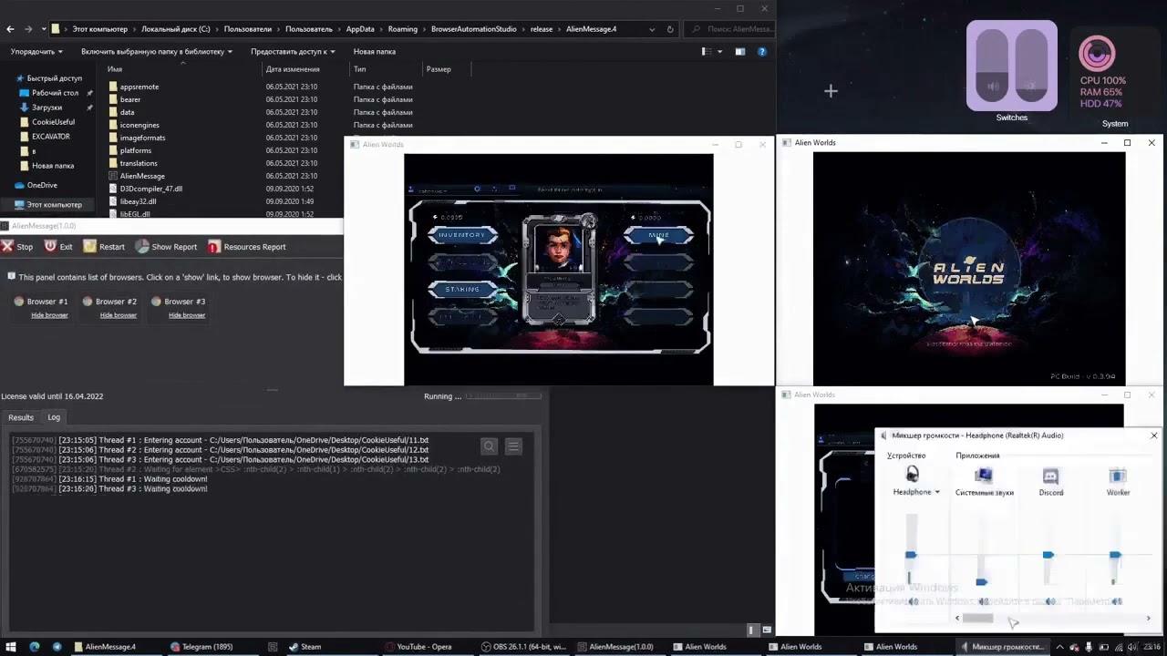Hide Browser #1 via its link

[x=49, y=315]
